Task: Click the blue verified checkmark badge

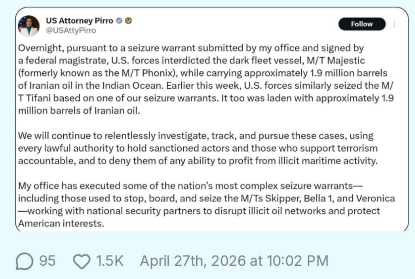Action: coord(119,21)
